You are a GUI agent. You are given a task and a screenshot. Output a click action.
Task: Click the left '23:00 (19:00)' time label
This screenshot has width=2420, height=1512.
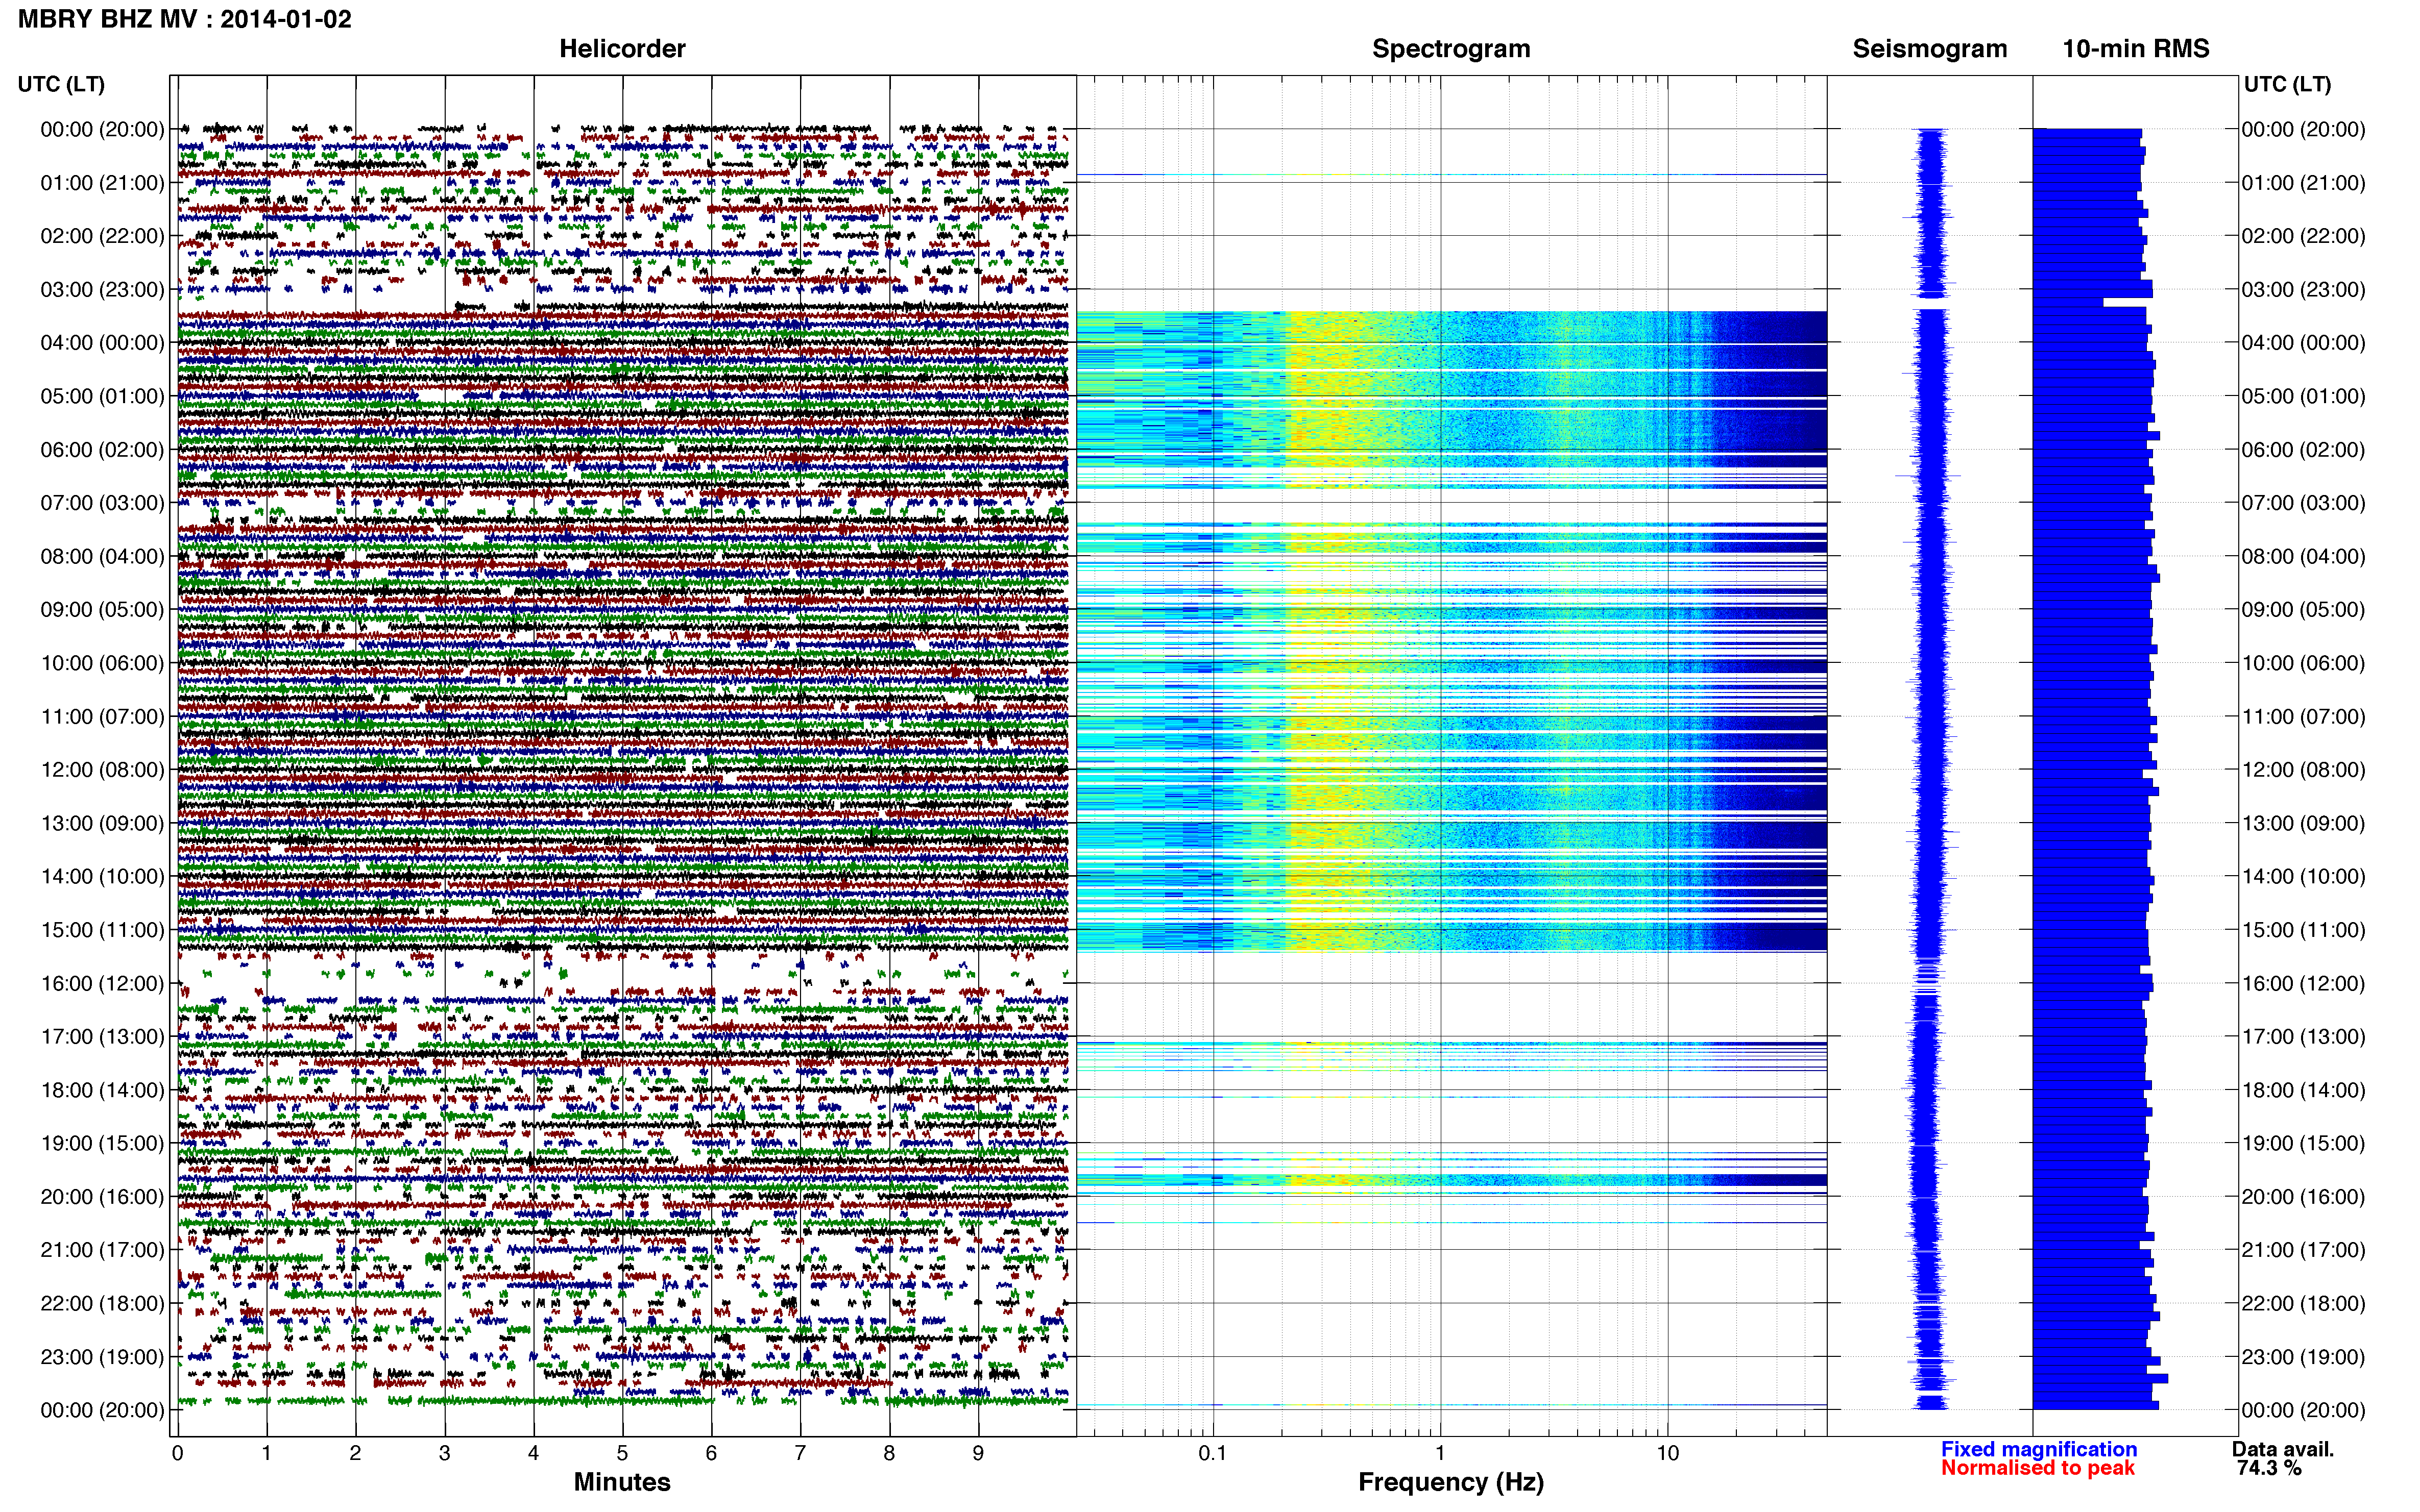coord(102,1357)
